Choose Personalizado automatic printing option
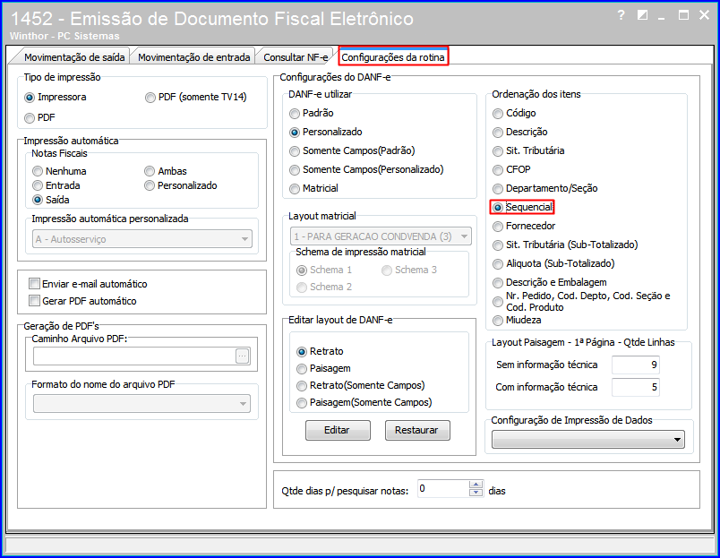 pos(181,185)
